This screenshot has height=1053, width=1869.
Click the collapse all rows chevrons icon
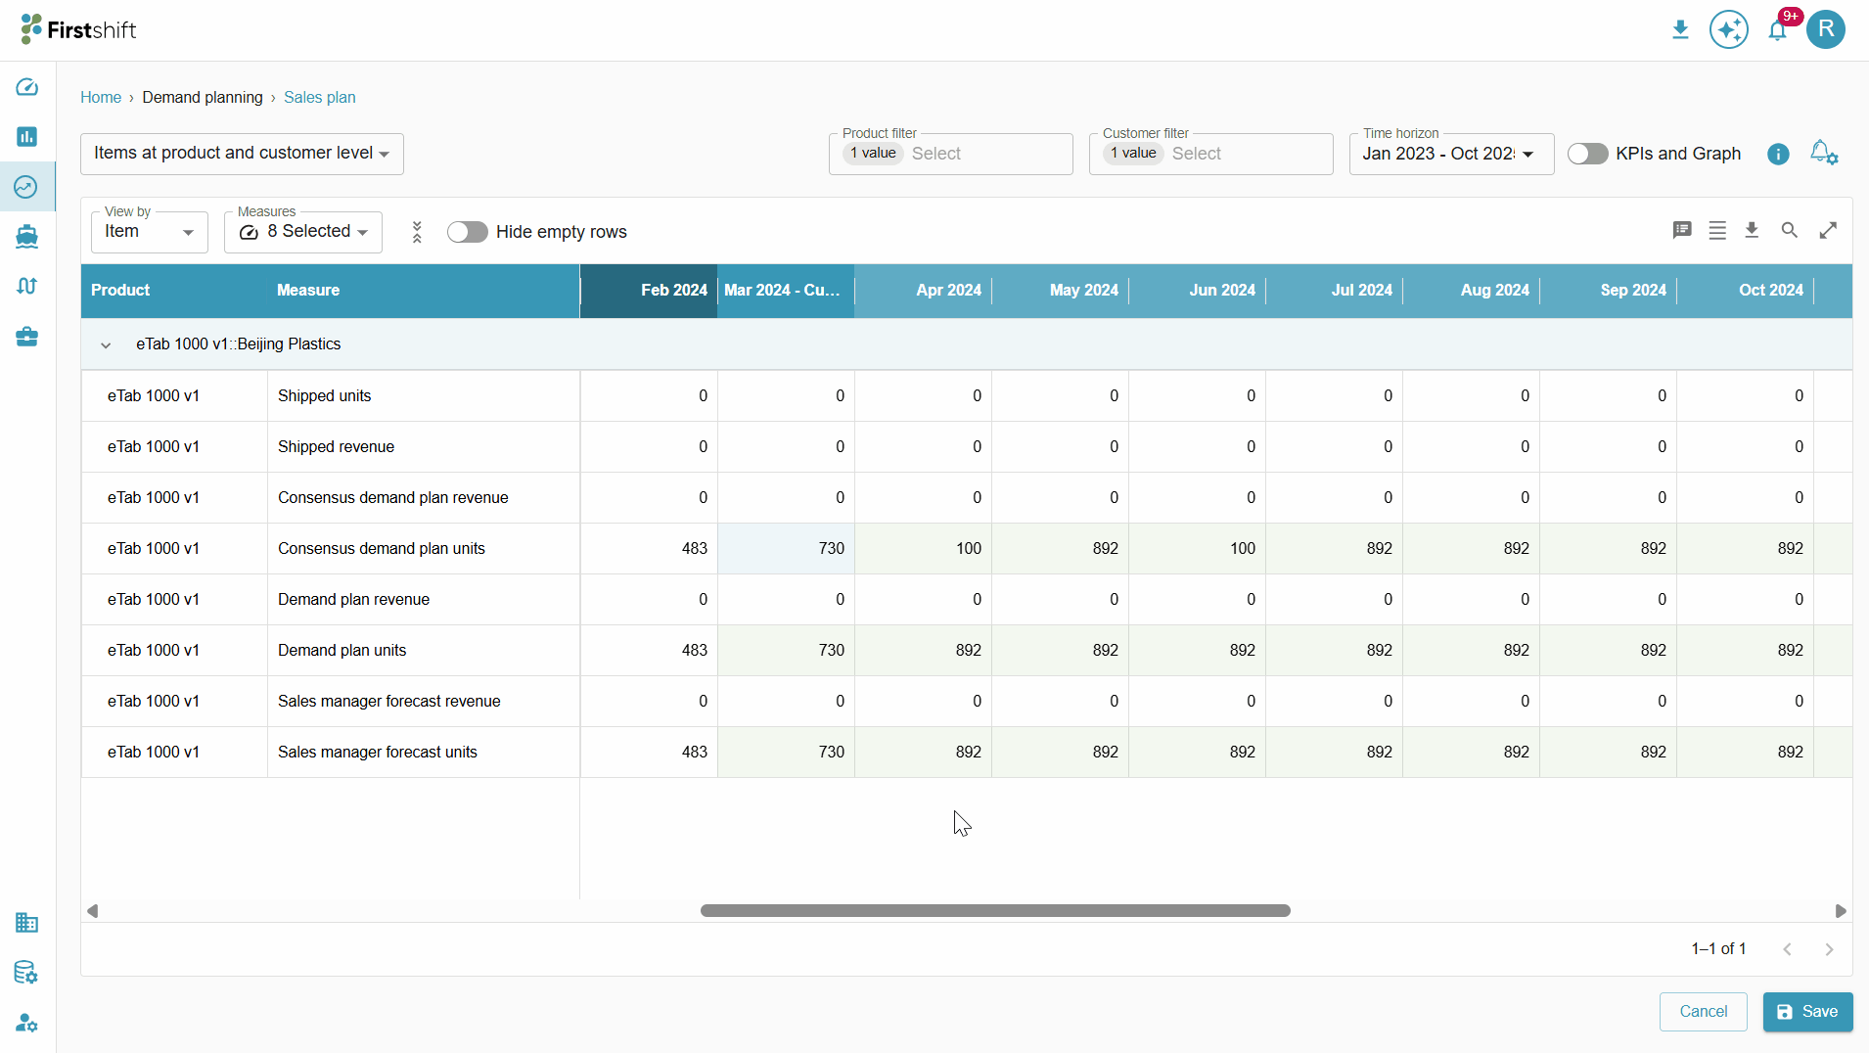pos(417,232)
